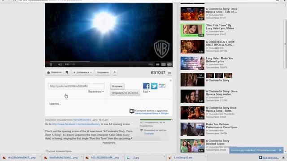Click the eye icon beside Размещено на сайтах

142,130
